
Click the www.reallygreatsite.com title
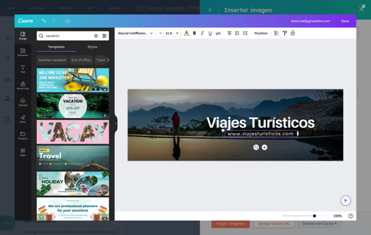[x=310, y=21]
